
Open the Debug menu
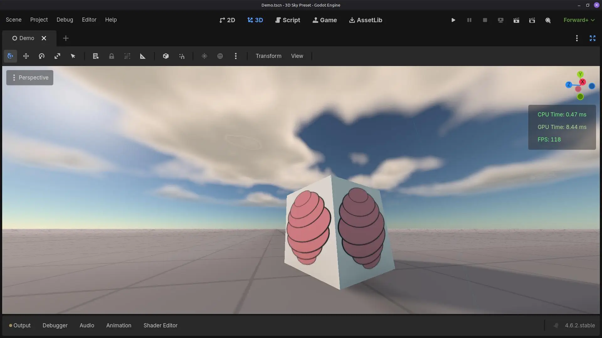click(x=65, y=20)
